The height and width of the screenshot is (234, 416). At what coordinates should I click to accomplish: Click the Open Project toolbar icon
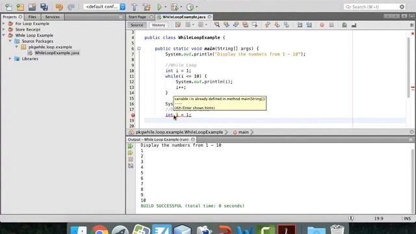[x=32, y=7]
